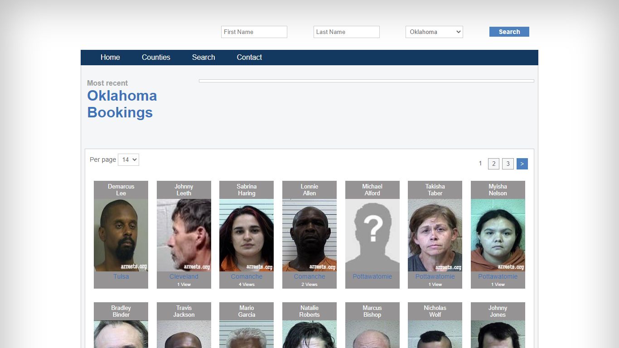Click Pottawatomie link under Takisha Taber
The height and width of the screenshot is (348, 619).
click(435, 276)
